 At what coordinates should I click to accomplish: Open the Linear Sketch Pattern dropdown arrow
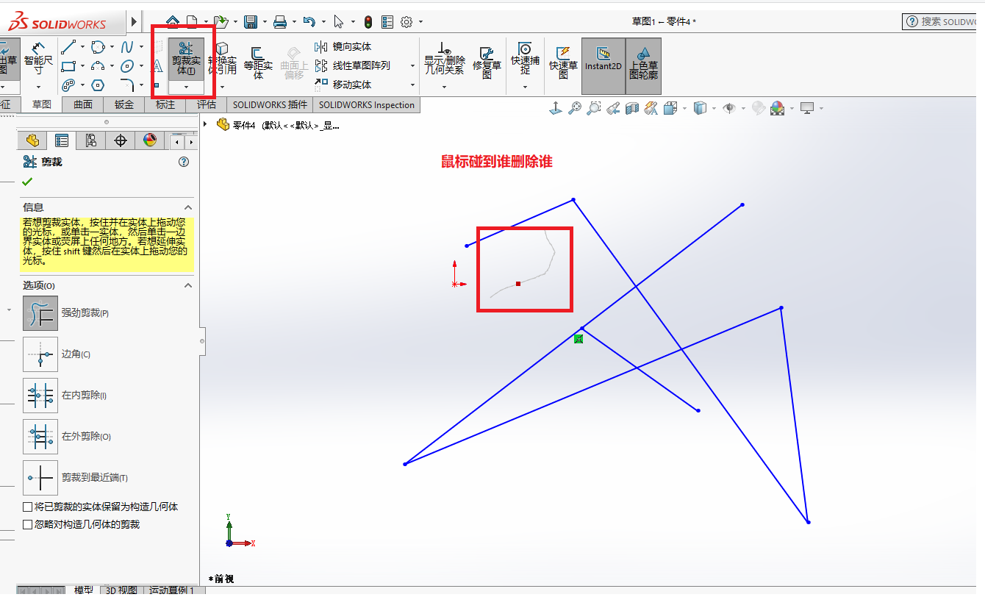pos(412,65)
